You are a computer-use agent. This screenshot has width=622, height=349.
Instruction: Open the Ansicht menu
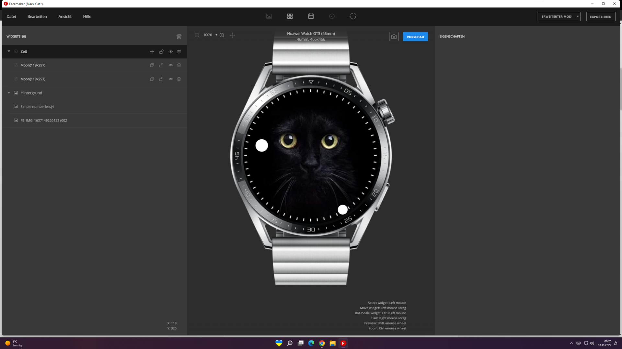click(65, 16)
